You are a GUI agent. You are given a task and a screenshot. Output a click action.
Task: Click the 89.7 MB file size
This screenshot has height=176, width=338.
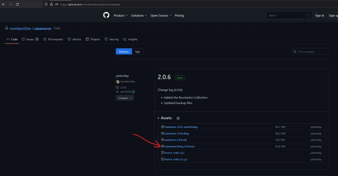tap(280, 127)
